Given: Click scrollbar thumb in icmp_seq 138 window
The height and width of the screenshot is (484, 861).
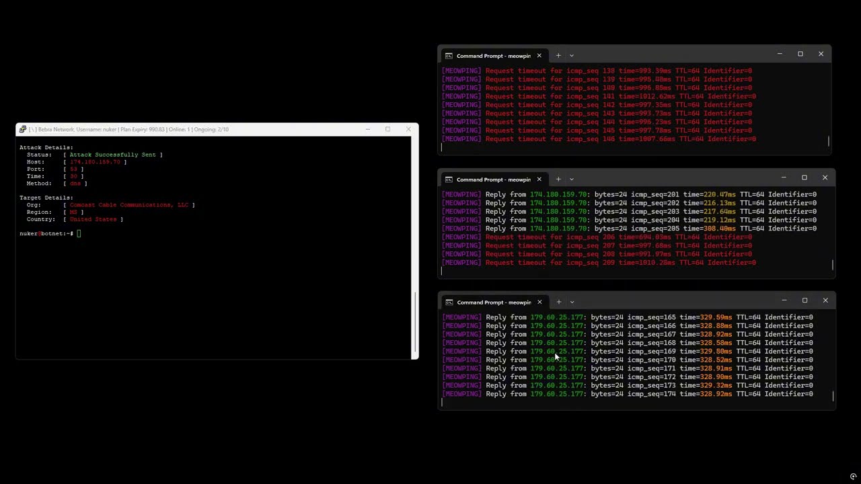Looking at the screenshot, I should point(829,141).
